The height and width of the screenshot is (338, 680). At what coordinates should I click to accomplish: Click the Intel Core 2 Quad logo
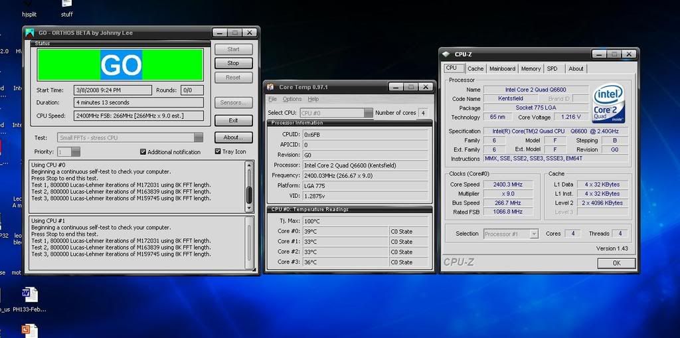(x=608, y=104)
